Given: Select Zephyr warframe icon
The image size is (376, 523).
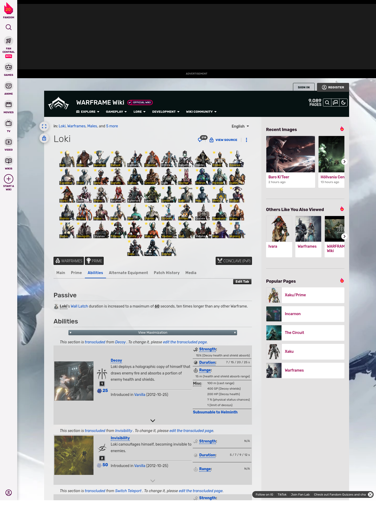Looking at the screenshot, I should pyautogui.click(x=169, y=248).
